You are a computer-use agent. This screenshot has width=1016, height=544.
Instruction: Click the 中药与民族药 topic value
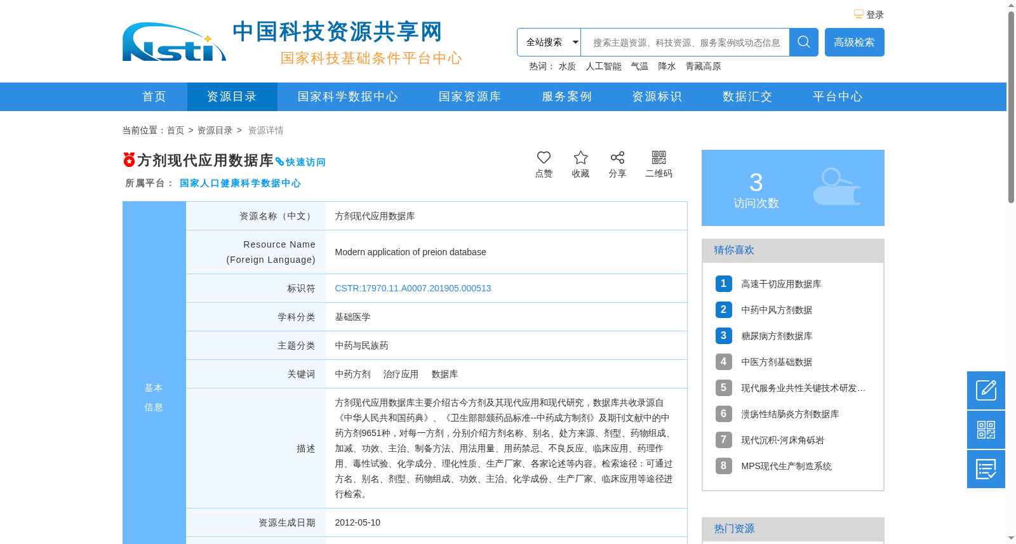click(361, 345)
